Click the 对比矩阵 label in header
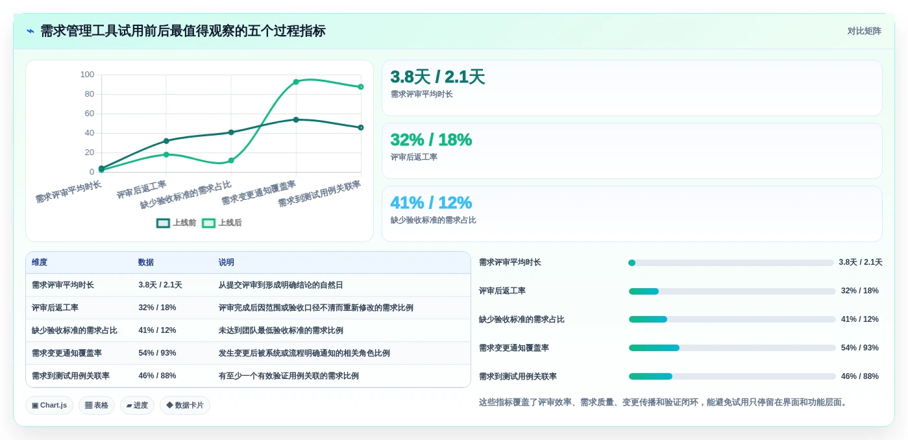Image resolution: width=908 pixels, height=440 pixels. pos(864,31)
